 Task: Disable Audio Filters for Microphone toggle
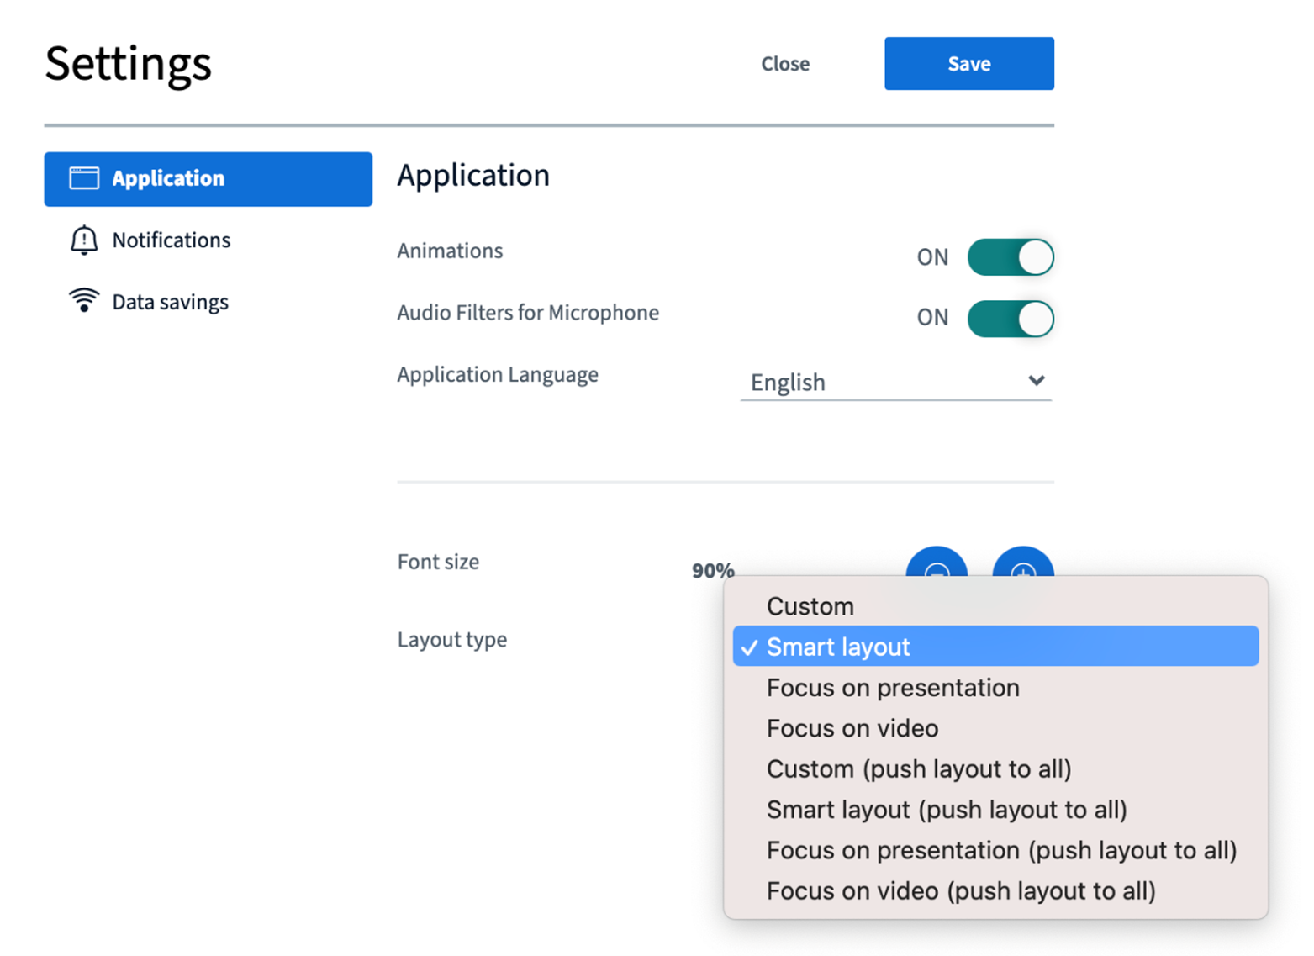click(1010, 319)
